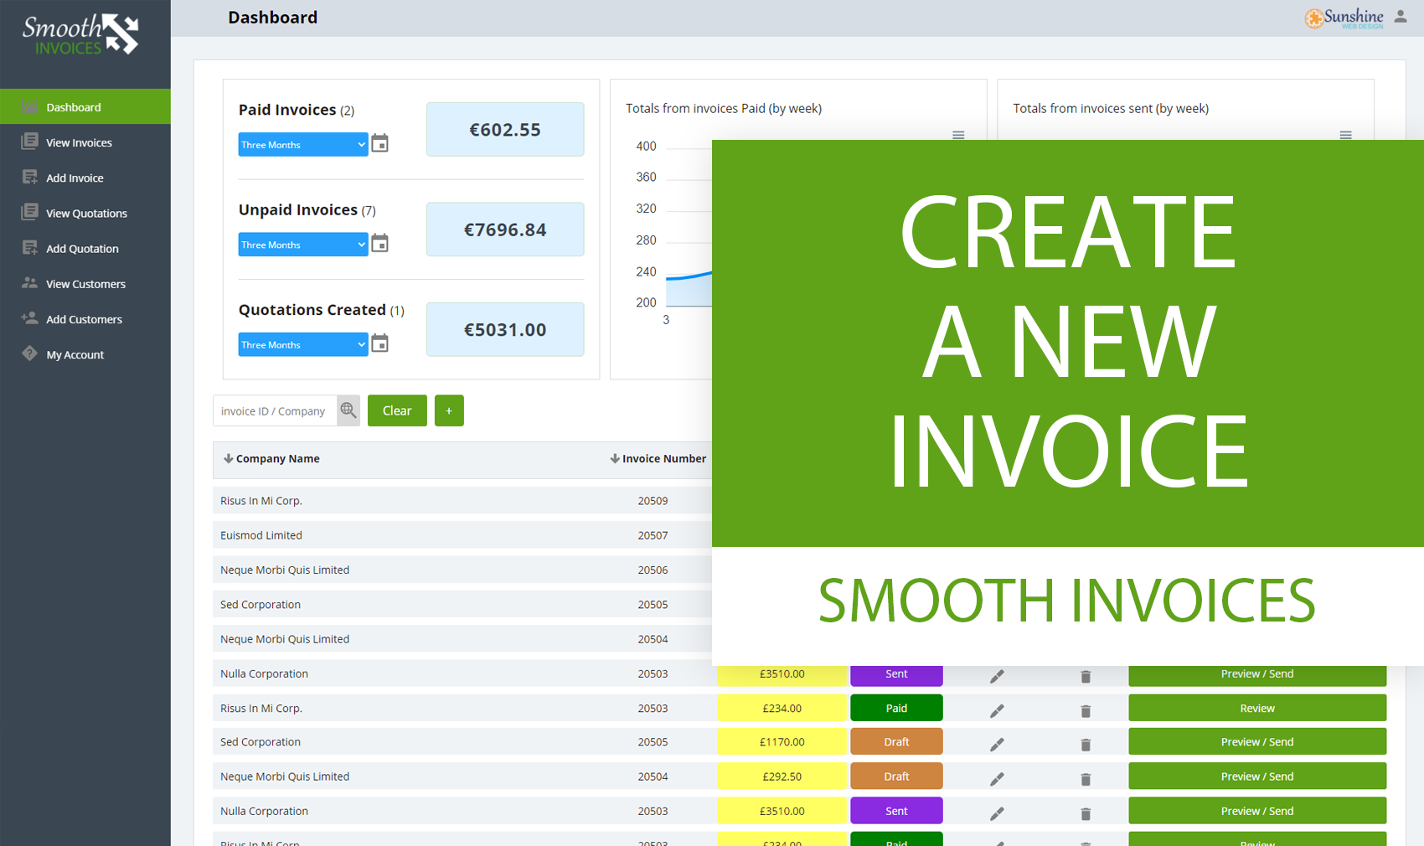This screenshot has height=846, width=1424.
Task: Click the search magnifier icon
Action: pyautogui.click(x=348, y=410)
